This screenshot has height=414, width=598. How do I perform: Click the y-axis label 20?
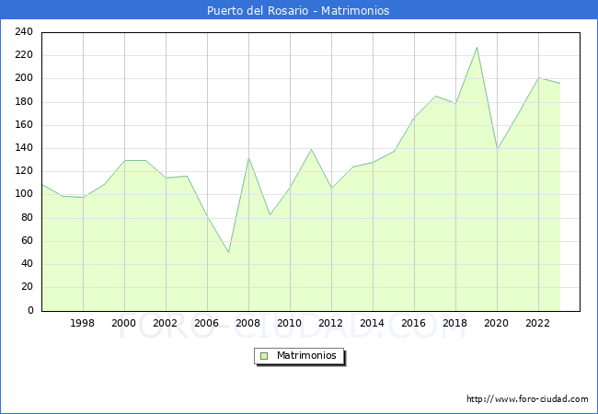coord(27,287)
